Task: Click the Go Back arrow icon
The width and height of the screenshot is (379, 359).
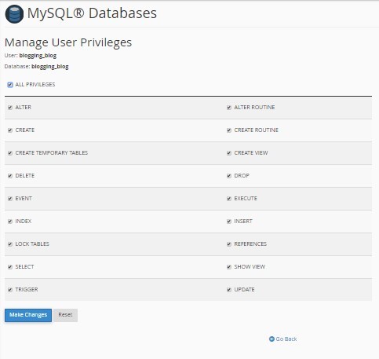Action: coord(271,339)
